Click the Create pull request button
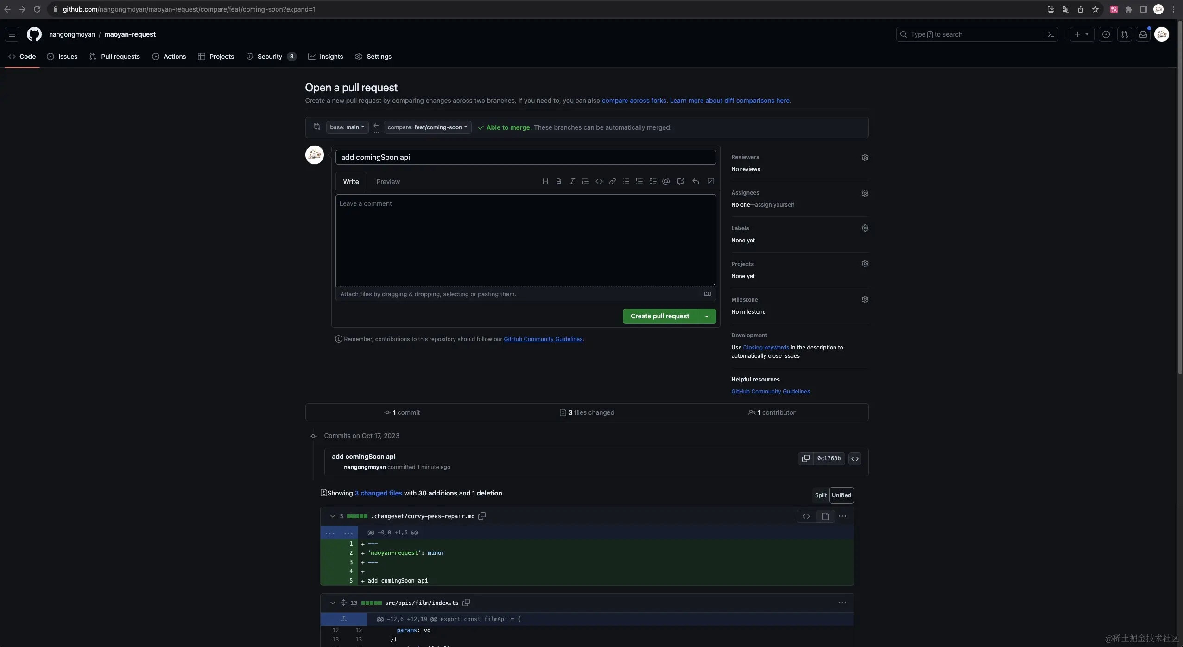Screen dimensions: 1183x647 659,316
